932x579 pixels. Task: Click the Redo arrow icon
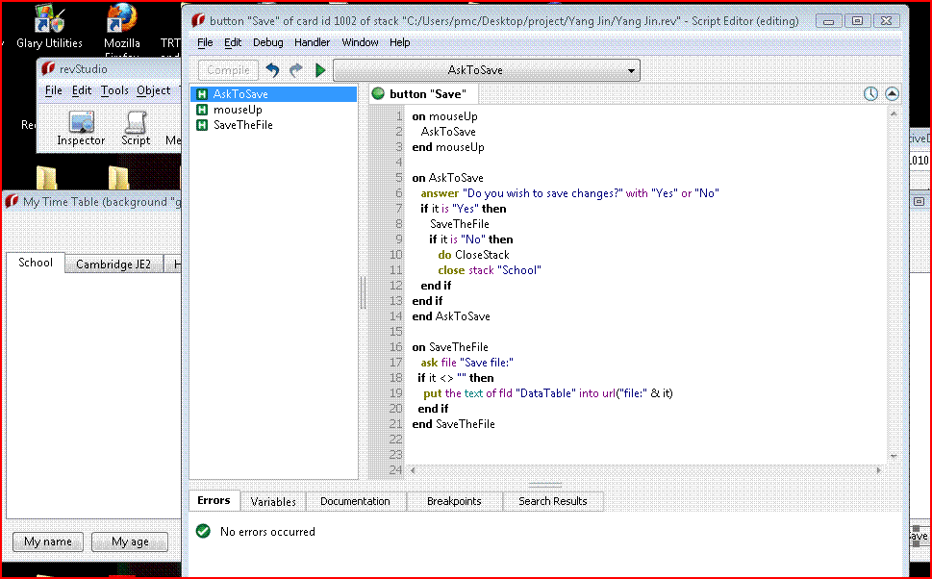tap(295, 70)
